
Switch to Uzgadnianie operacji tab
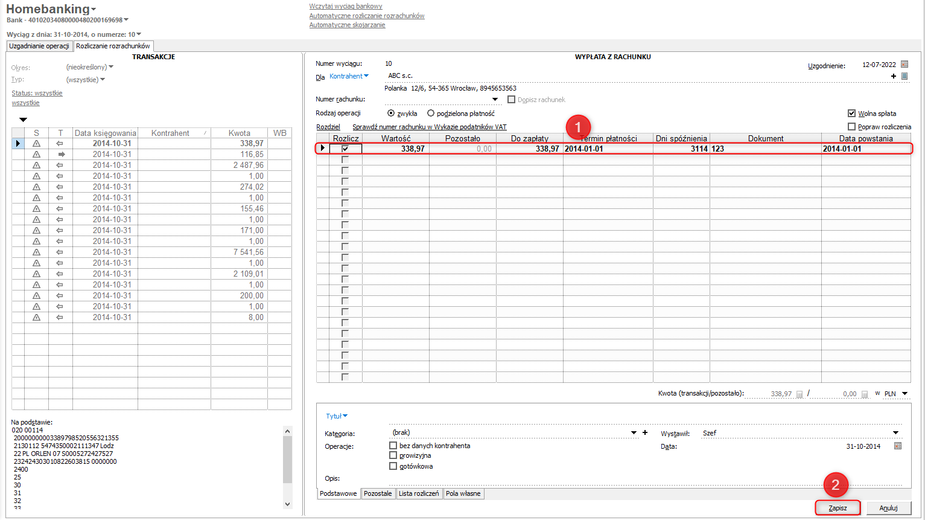pos(39,46)
